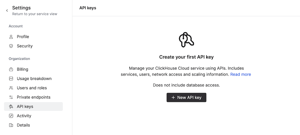Click the Details building icon
This screenshot has height=135, width=300.
pos(11,125)
